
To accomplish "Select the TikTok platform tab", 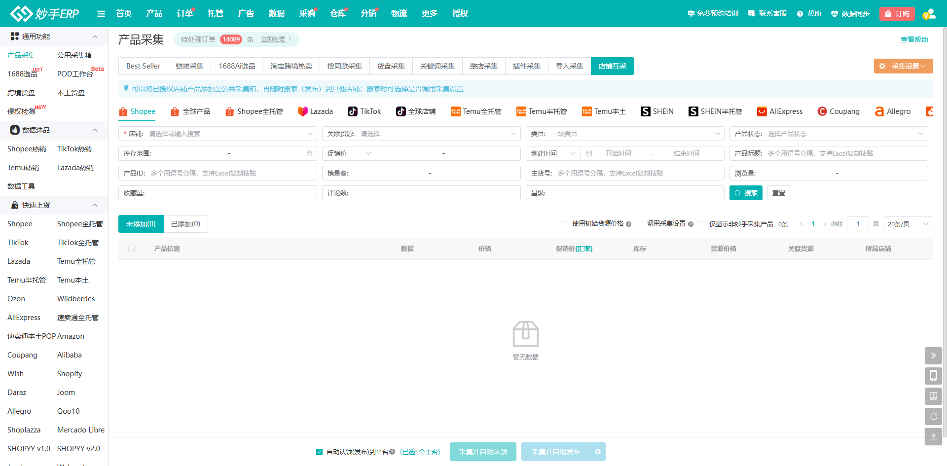I will pyautogui.click(x=364, y=111).
